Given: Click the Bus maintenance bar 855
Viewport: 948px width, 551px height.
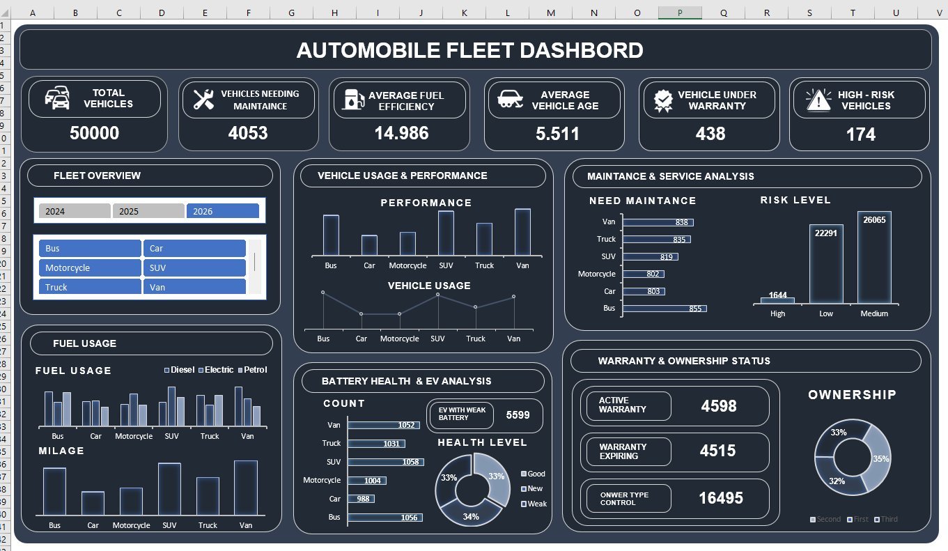Looking at the screenshot, I should pos(665,309).
